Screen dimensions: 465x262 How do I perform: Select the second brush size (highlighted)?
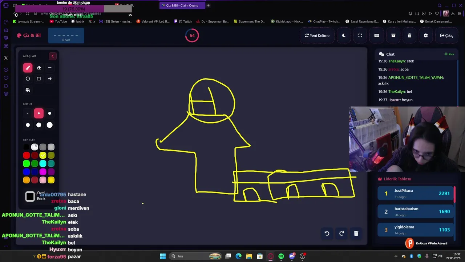pos(39,114)
